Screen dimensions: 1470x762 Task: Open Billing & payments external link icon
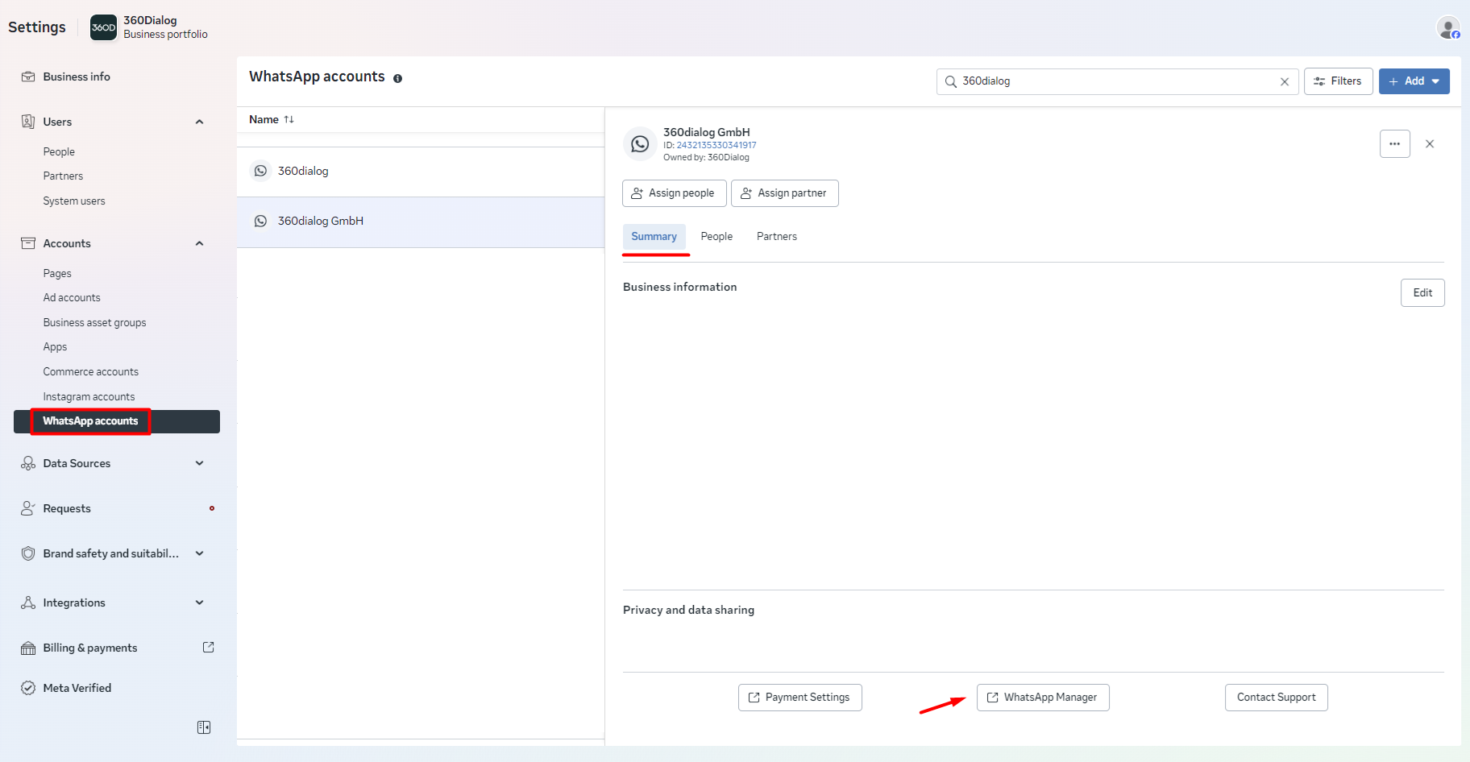click(x=208, y=648)
